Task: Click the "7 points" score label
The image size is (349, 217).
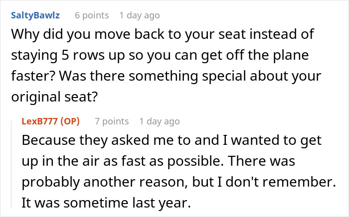Action: [112, 121]
